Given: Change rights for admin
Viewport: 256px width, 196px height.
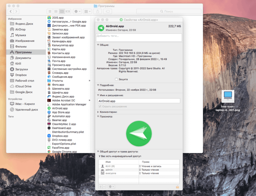Looking at the screenshot, I should [x=149, y=170].
